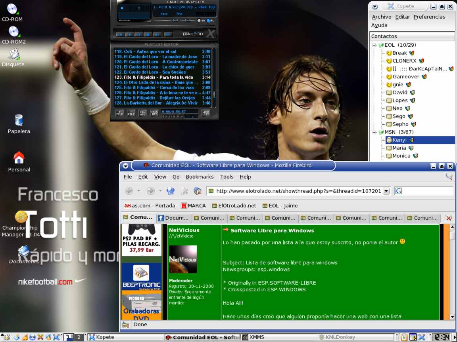Open Forward history dropdown arrow
457x342 pixels.
point(160,191)
